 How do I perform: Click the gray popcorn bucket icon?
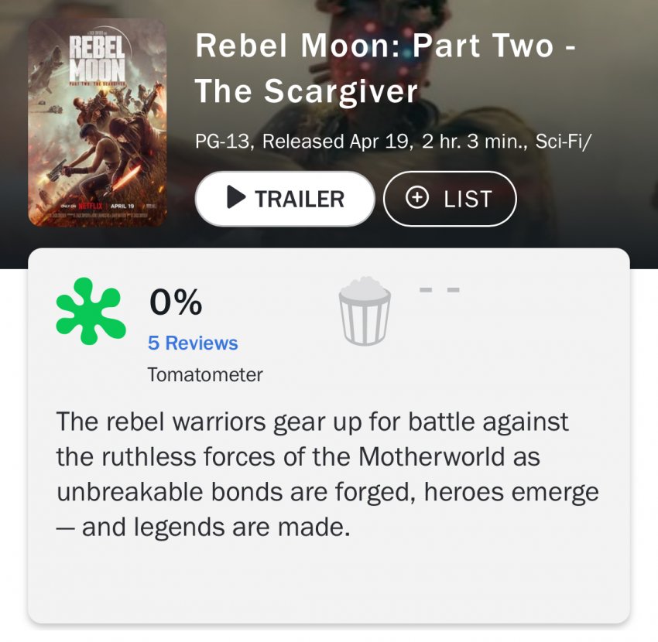364,312
